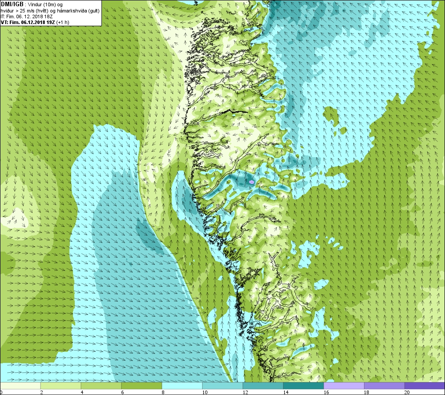This screenshot has width=445, height=395.
Task: Click the legend scale label "14"
Action: [286, 392]
